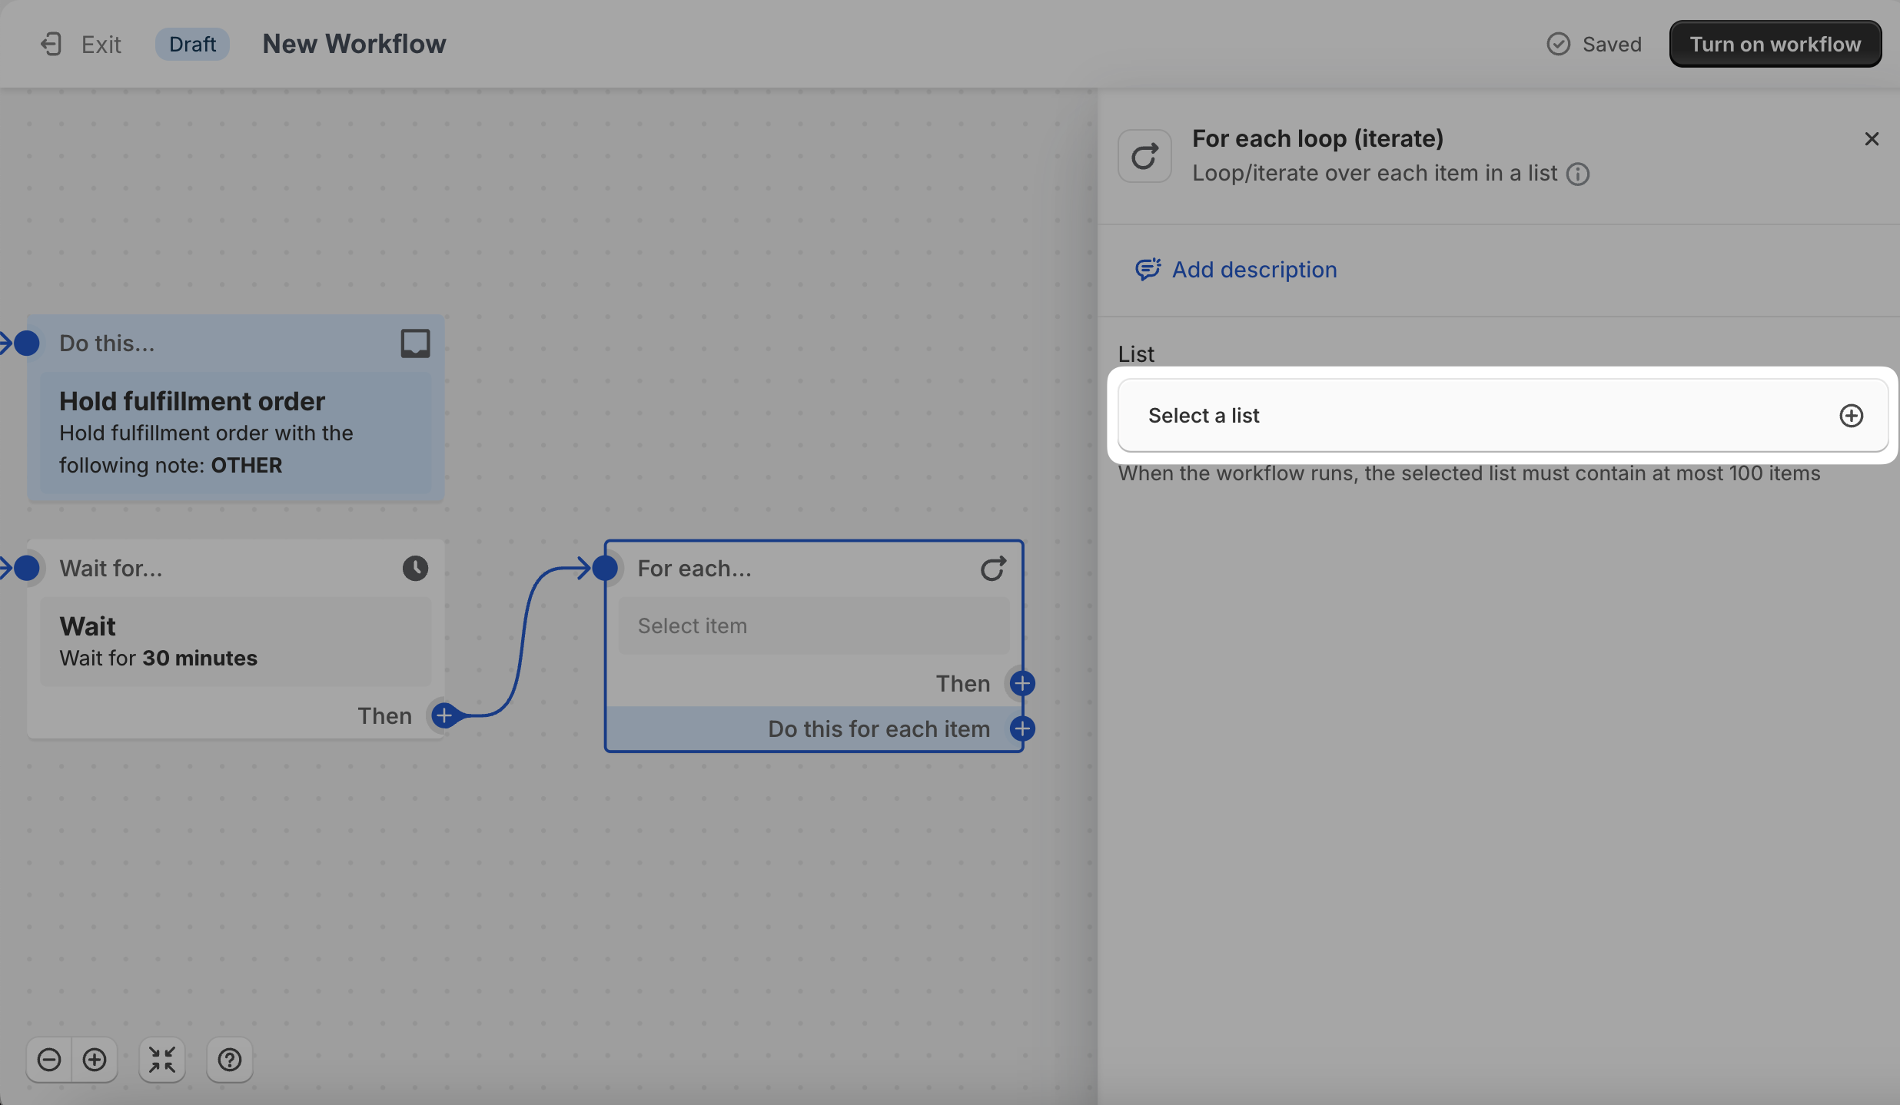Click the plus button on Then branch connector

tap(1022, 682)
